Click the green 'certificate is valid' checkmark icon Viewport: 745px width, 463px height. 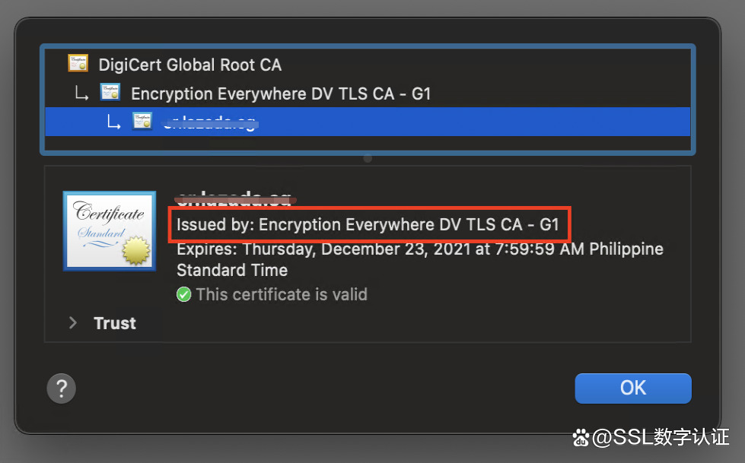183,294
